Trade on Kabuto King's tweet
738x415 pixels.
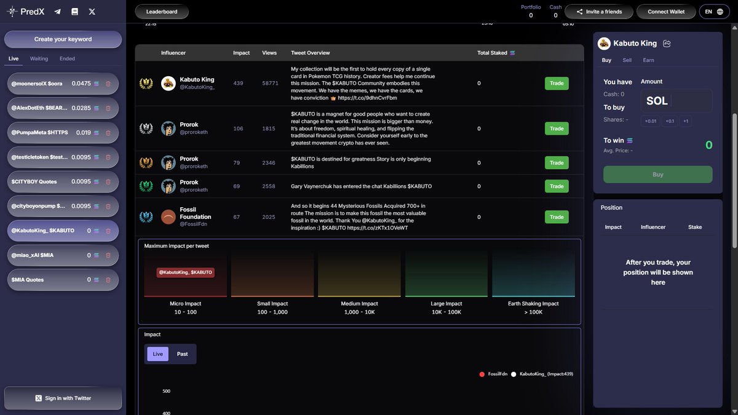(557, 84)
